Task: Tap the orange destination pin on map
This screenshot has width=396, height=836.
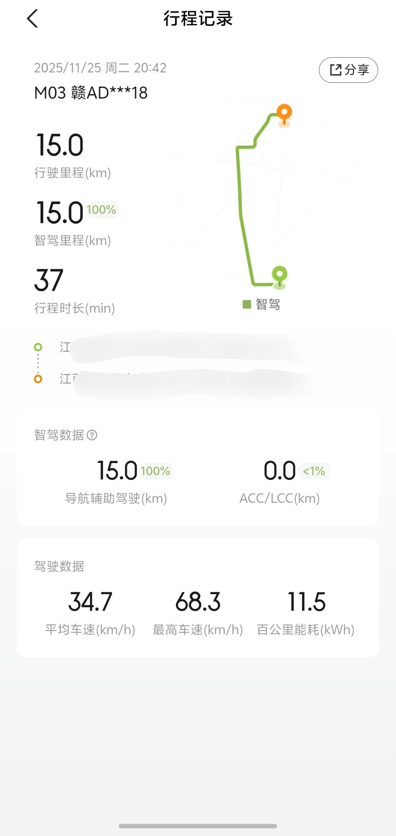Action: pos(284,113)
